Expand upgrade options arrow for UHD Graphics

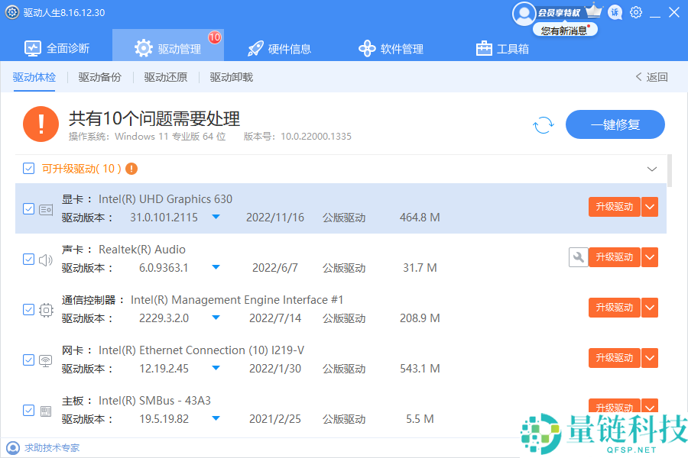(650, 207)
